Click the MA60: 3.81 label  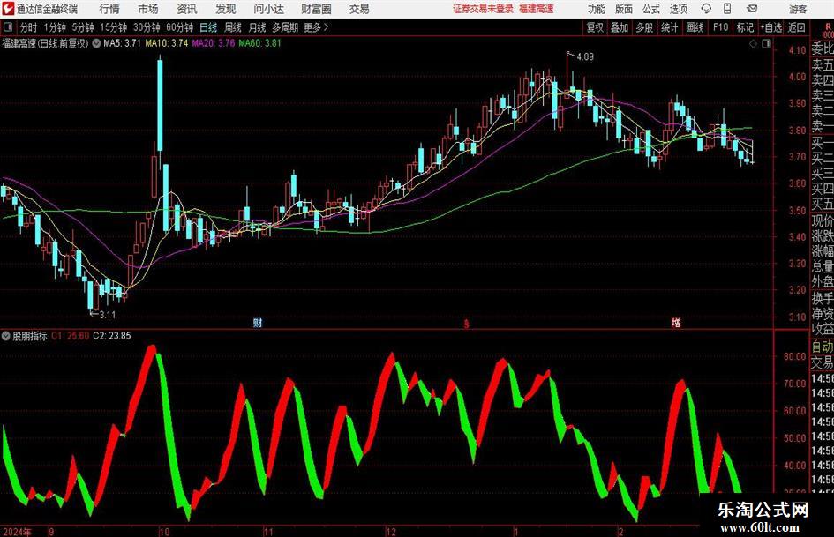[x=259, y=43]
